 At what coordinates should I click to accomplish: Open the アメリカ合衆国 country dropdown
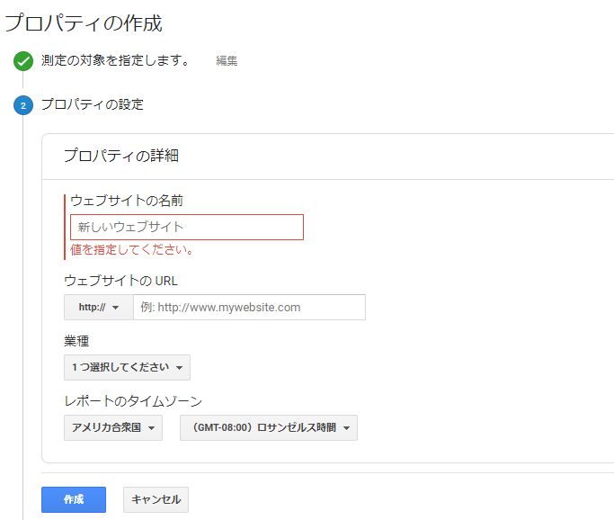(113, 427)
